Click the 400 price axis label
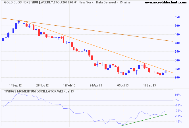Image resolution: width=189 pixels, height=128 pixels. pyautogui.click(x=177, y=43)
